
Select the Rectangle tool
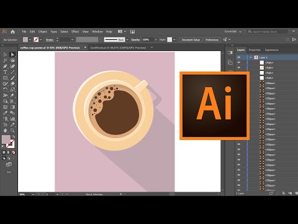click(x=5, y=78)
